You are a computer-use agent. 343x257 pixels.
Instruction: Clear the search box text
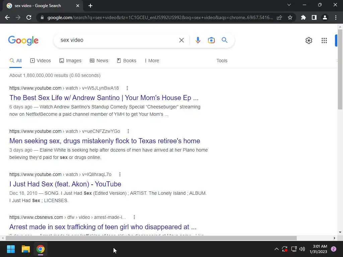coord(181,40)
